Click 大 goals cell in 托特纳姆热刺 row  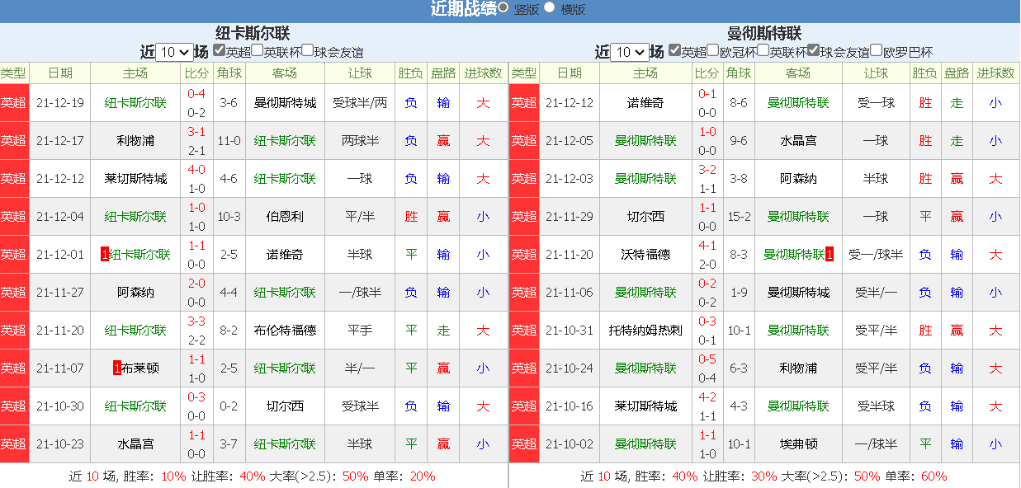996,331
